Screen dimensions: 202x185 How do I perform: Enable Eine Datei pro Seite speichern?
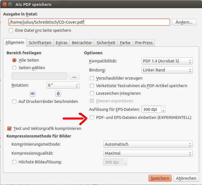tap(11, 30)
